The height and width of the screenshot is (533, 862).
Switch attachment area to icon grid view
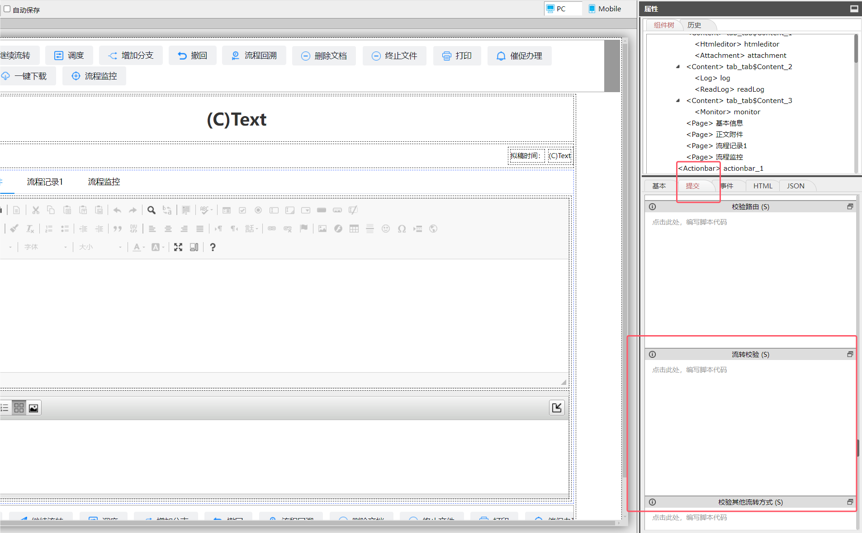pyautogui.click(x=19, y=408)
